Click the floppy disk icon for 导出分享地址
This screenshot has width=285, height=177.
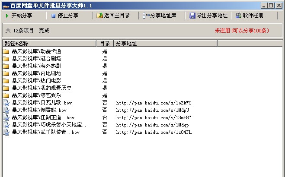click(192, 16)
